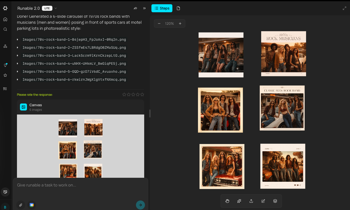Rate the response three stars

133,94
